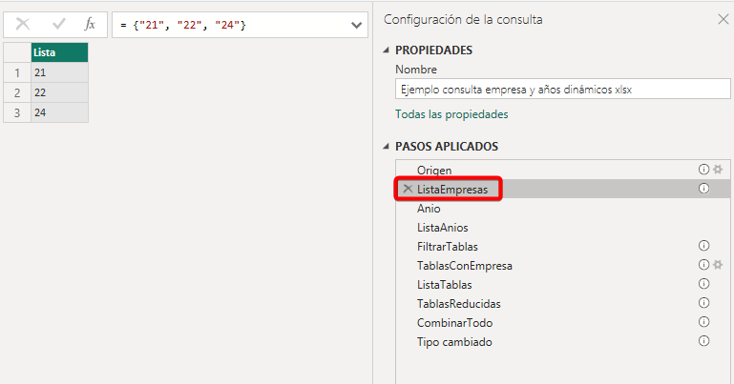Select the Anio applied step
Viewport: 734px width, 384px height.
[429, 209]
